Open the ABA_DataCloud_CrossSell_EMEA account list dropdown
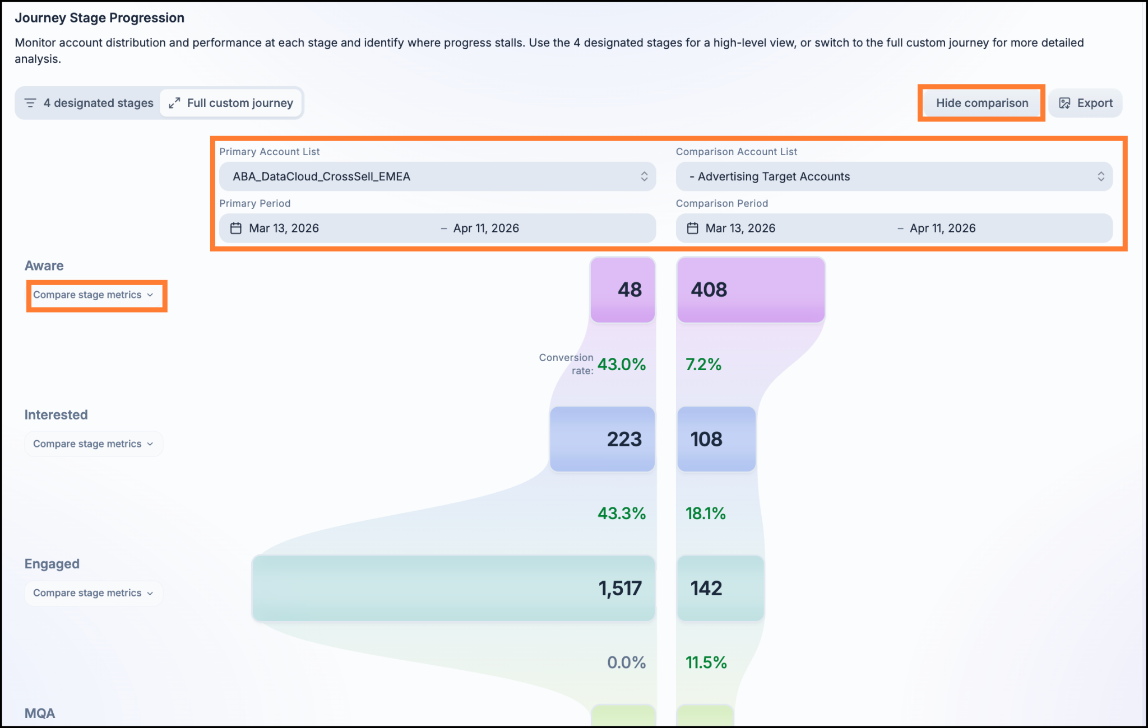Viewport: 1148px width, 728px height. 437,176
